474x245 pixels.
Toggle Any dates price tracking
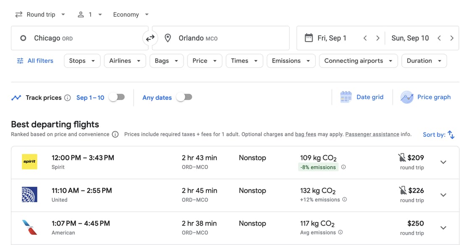coord(184,97)
